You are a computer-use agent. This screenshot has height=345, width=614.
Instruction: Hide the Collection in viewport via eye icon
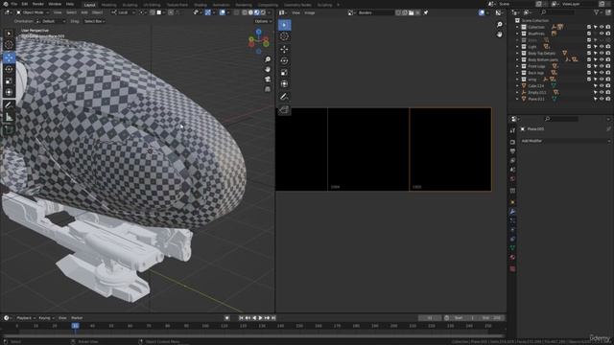(602, 27)
